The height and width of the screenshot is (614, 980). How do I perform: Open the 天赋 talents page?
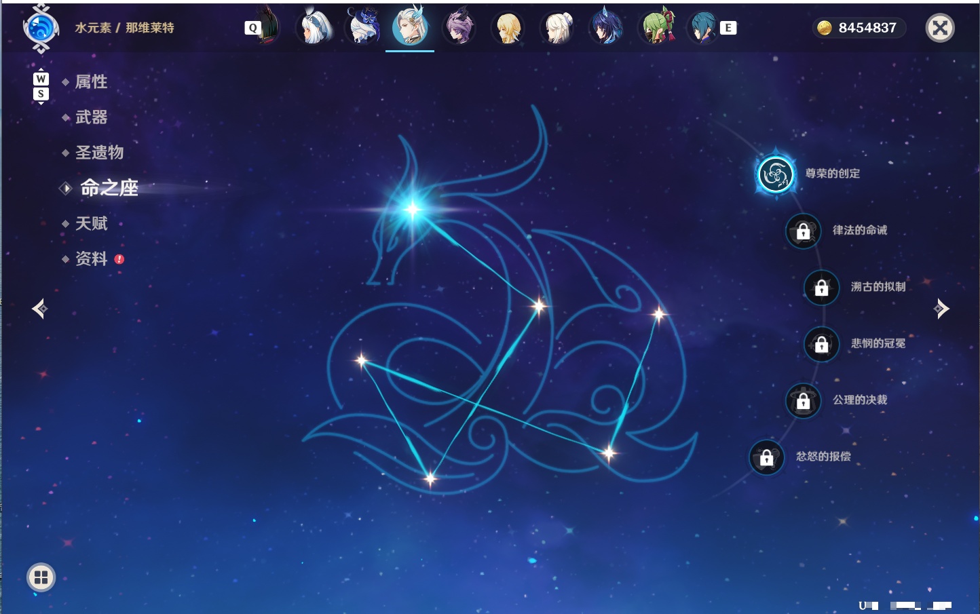click(x=91, y=223)
